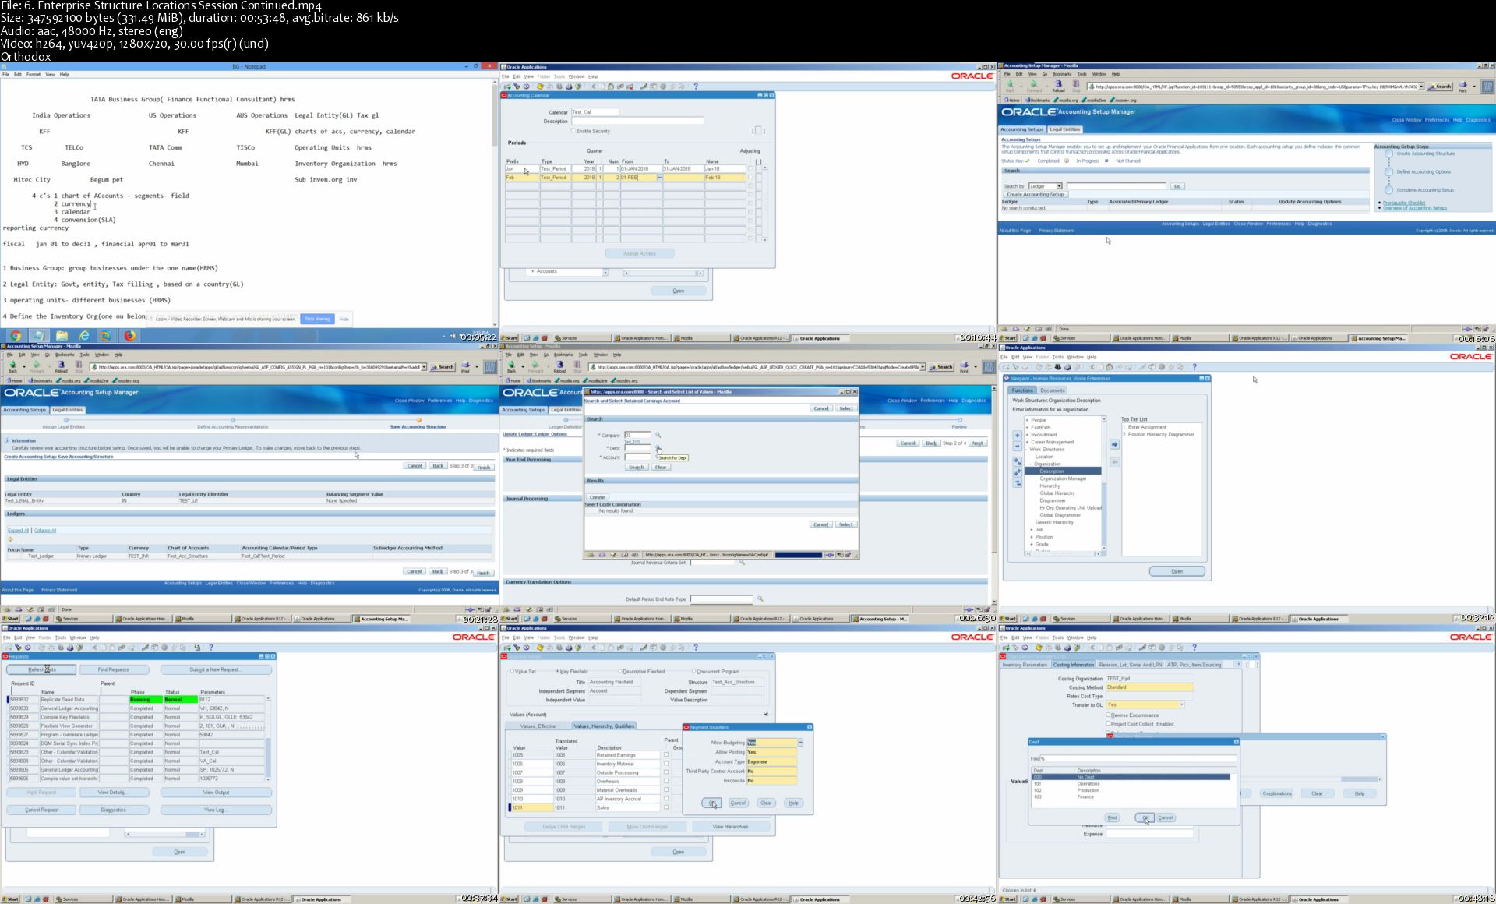Click the Refresh Data button in the Requests window
The width and height of the screenshot is (1496, 904).
[42, 669]
